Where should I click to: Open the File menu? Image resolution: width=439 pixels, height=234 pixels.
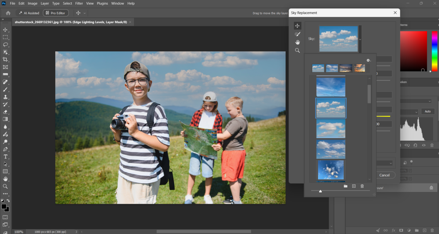(x=12, y=3)
